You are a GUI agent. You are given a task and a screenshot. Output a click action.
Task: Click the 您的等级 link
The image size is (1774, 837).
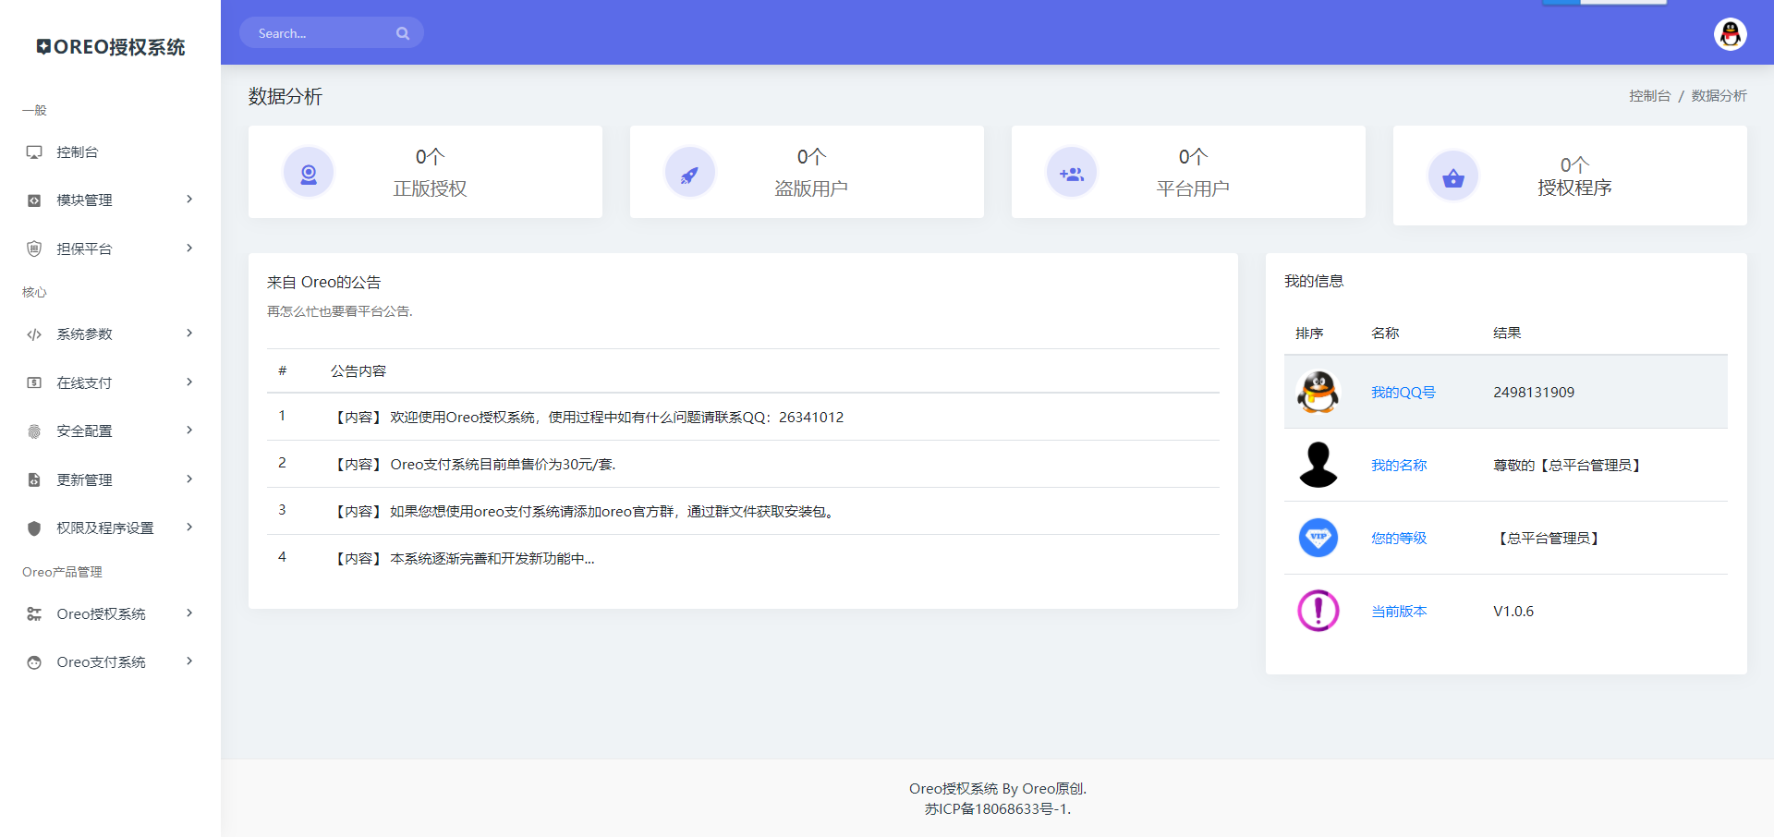(x=1399, y=539)
